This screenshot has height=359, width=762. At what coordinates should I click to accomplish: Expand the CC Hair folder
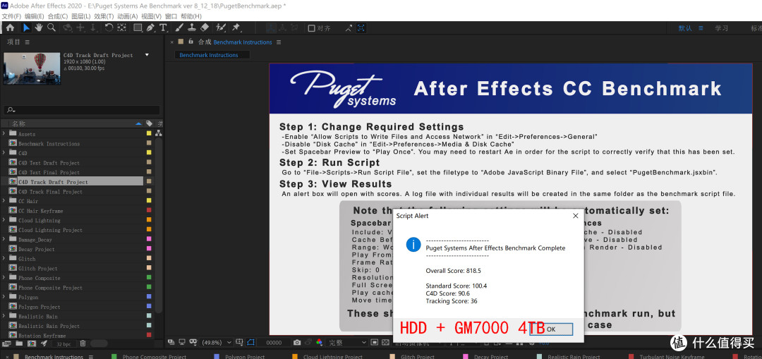[x=4, y=200]
